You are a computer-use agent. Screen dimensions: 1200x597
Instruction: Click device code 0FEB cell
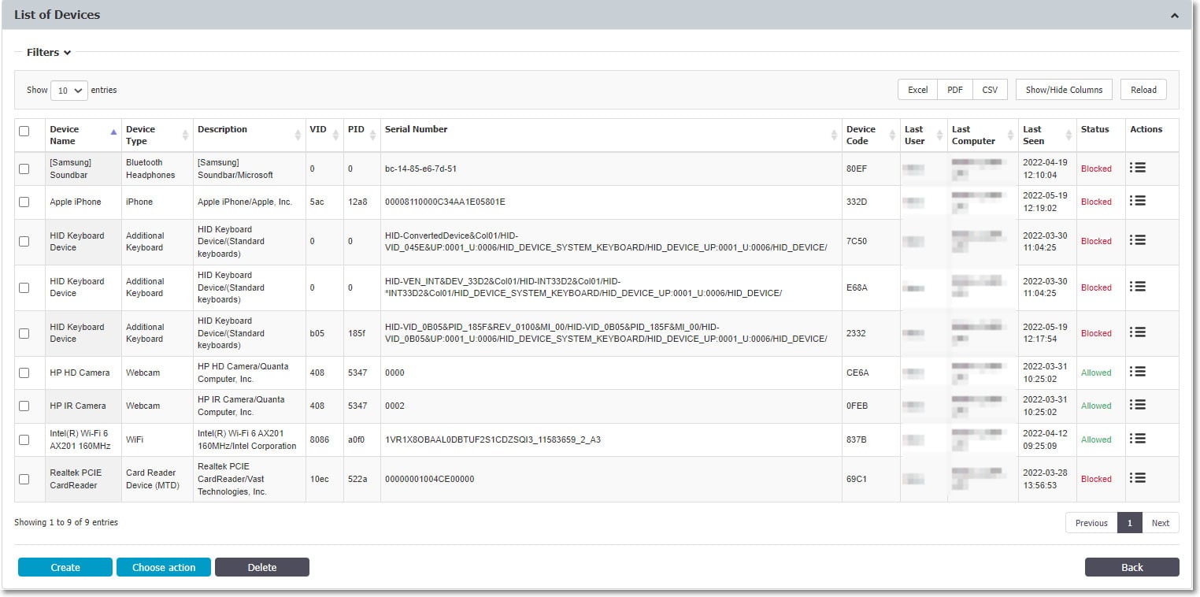[872, 406]
